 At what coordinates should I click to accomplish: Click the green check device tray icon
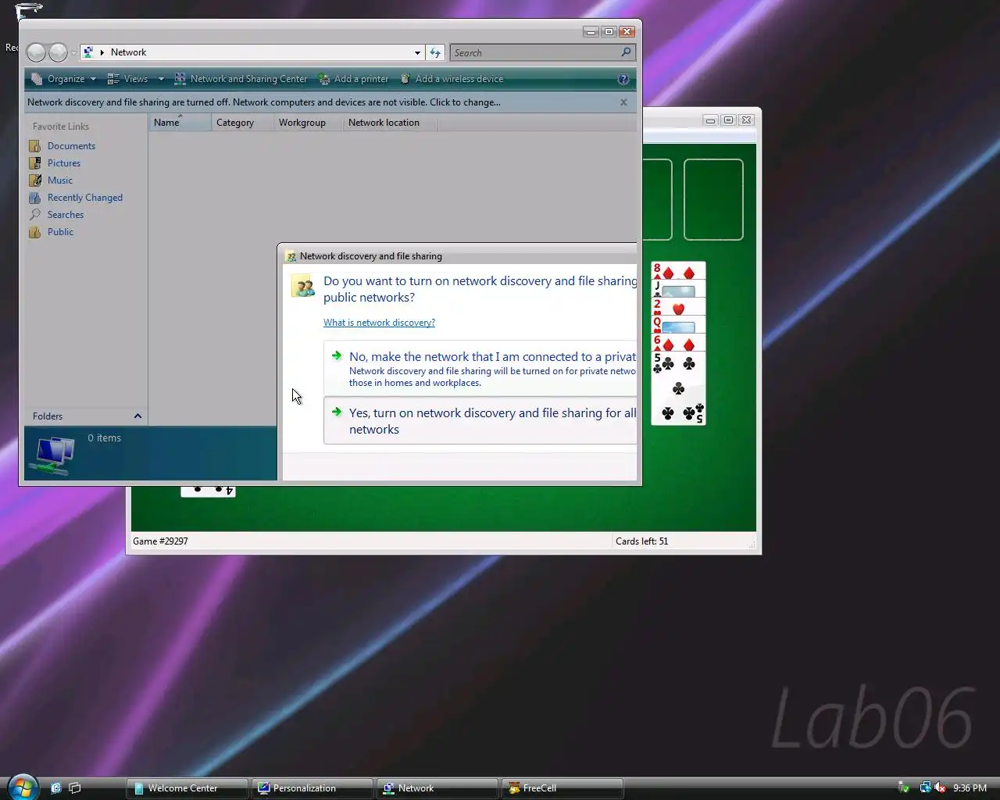[904, 787]
